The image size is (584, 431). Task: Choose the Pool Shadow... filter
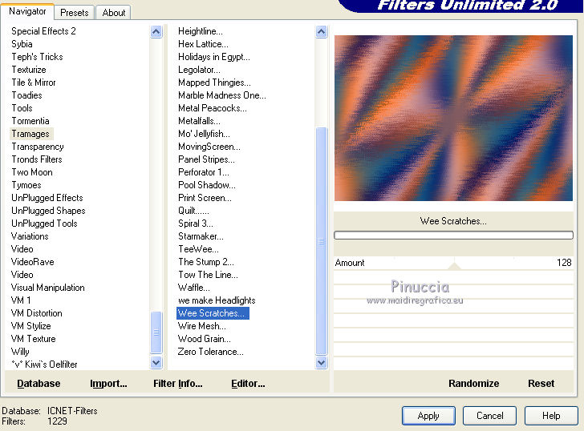(x=207, y=185)
